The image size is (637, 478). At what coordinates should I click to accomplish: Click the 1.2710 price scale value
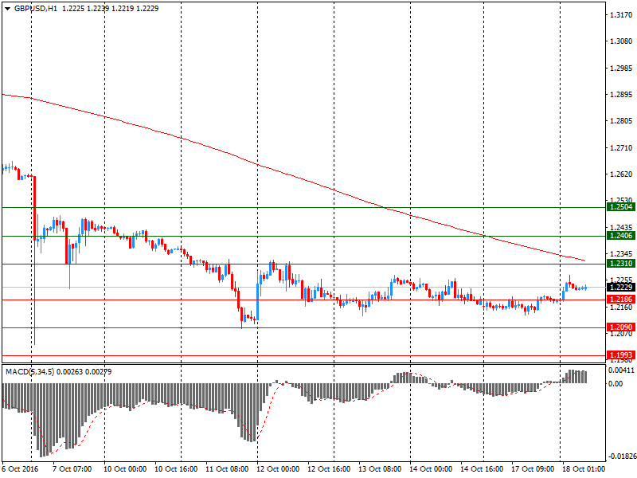[x=621, y=148]
